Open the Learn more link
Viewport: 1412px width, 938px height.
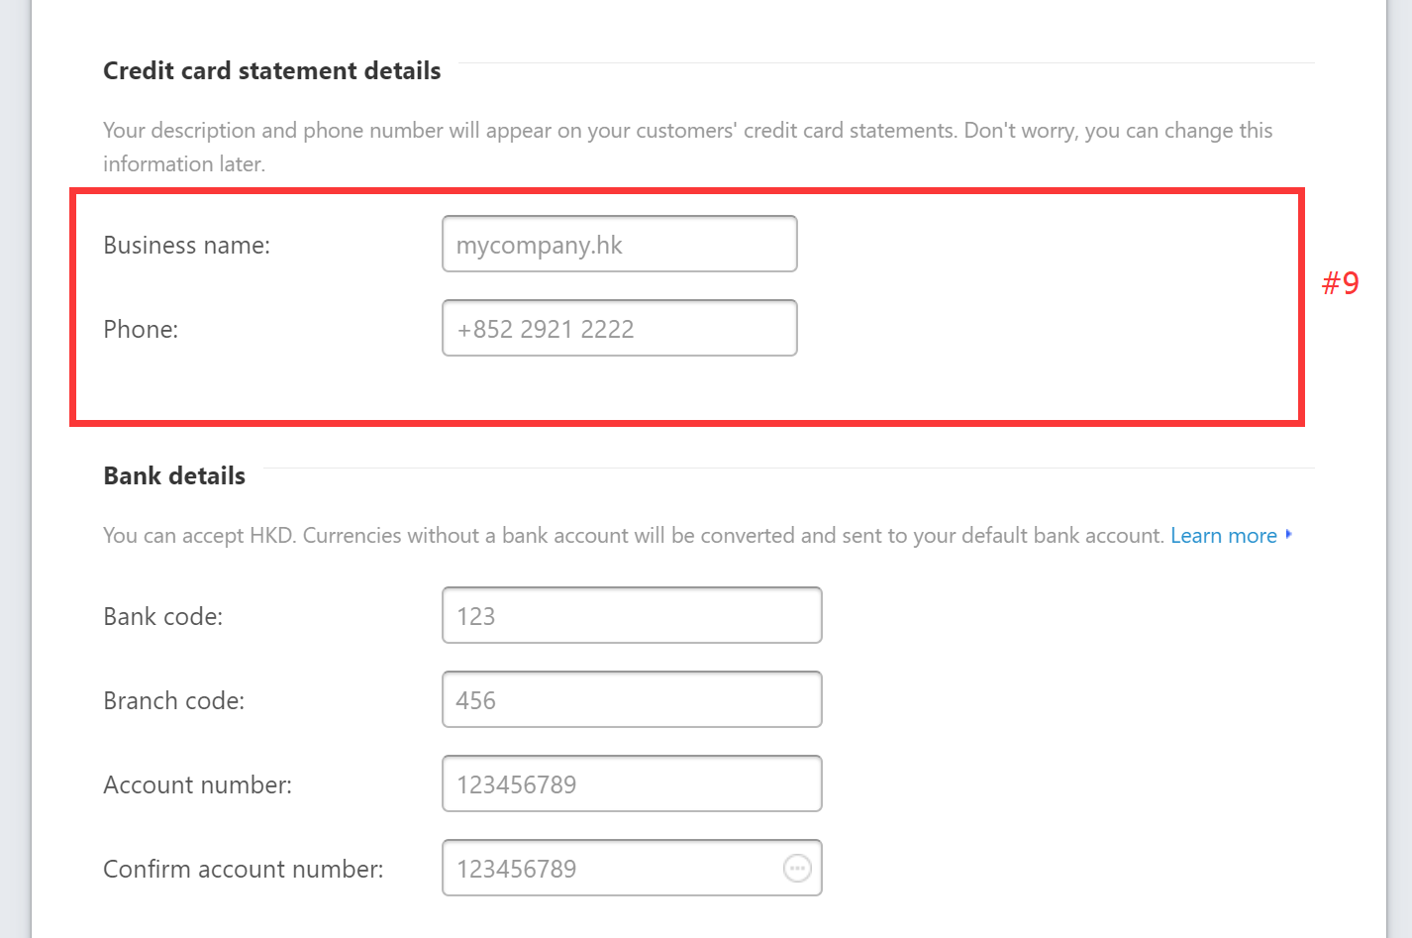click(x=1224, y=536)
